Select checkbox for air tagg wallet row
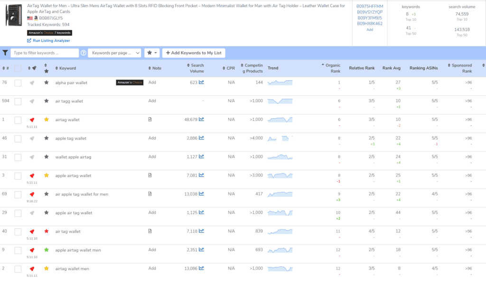 (x=18, y=102)
